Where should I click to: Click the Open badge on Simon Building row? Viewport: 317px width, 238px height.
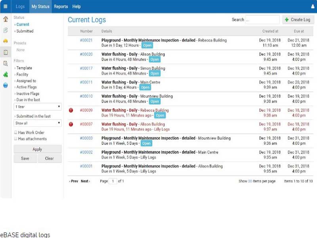155,73
